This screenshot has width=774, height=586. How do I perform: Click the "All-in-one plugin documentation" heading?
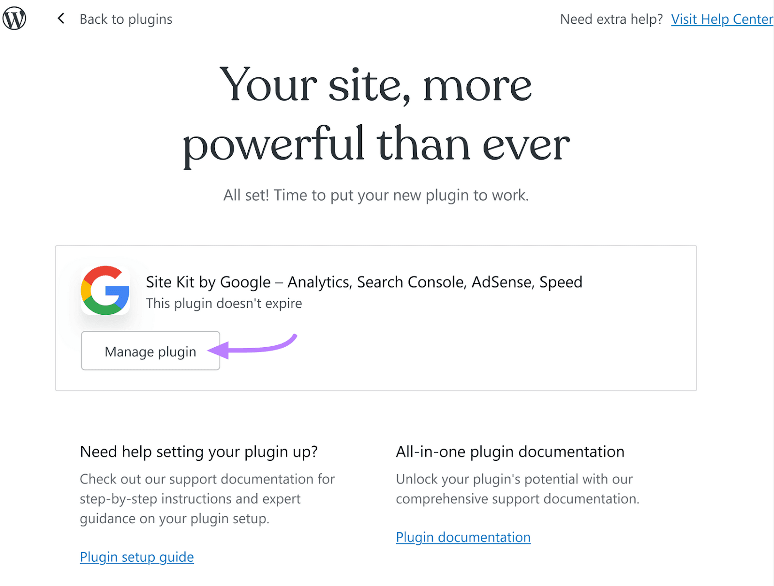click(510, 452)
